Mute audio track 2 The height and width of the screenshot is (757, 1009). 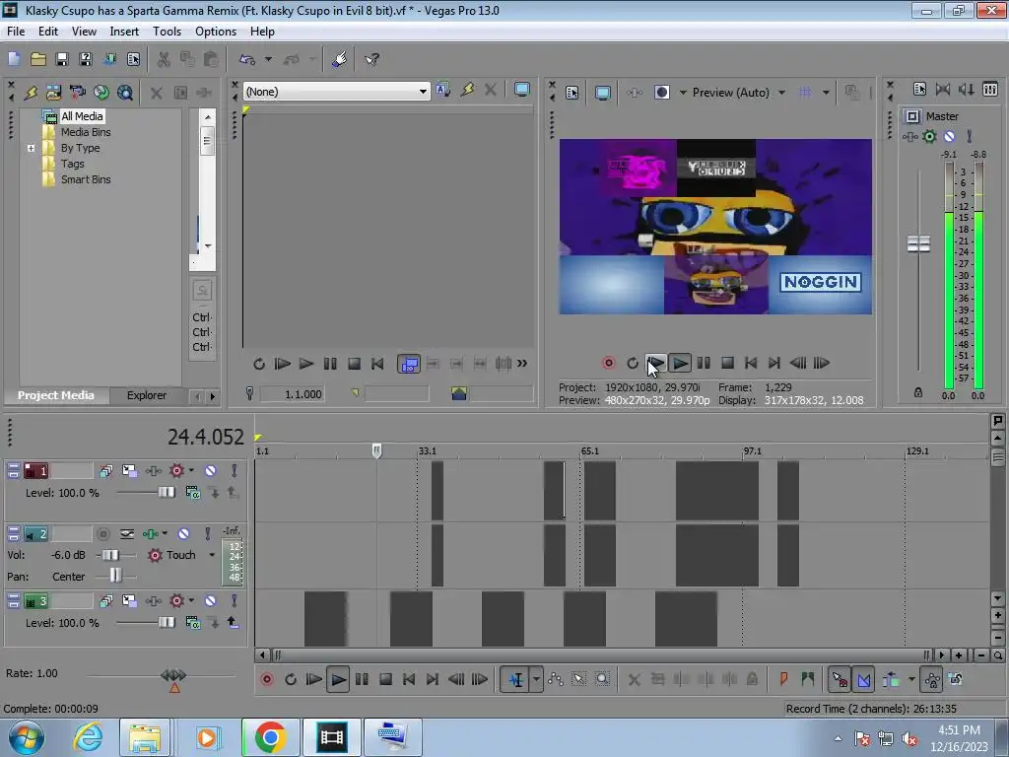coord(183,534)
